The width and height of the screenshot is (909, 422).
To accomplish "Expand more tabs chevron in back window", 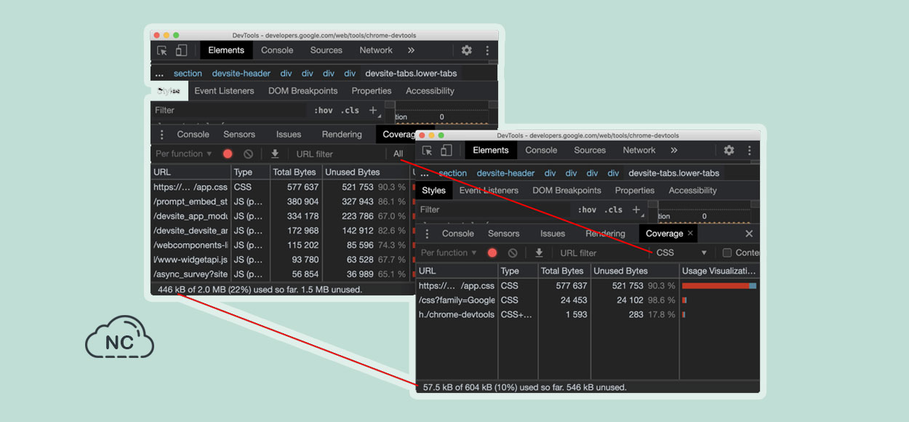I will tap(411, 50).
